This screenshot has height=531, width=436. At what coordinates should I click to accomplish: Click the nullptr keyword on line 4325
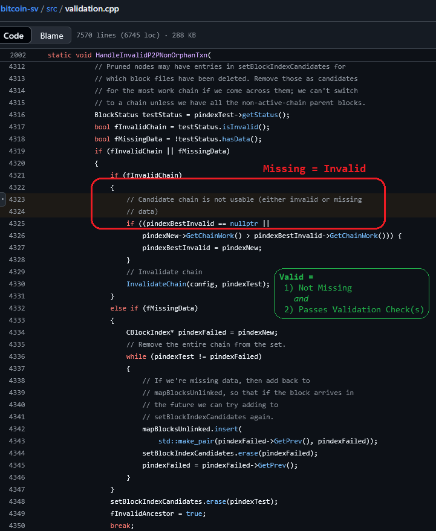click(244, 224)
